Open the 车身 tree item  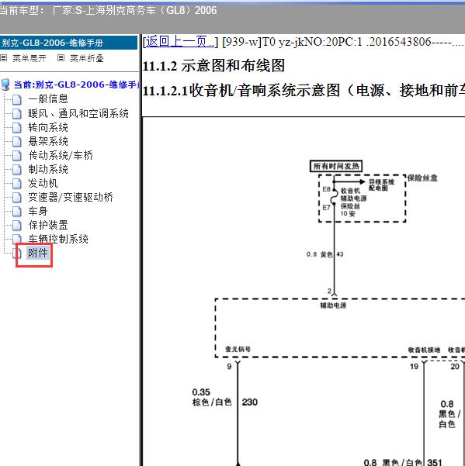point(38,211)
